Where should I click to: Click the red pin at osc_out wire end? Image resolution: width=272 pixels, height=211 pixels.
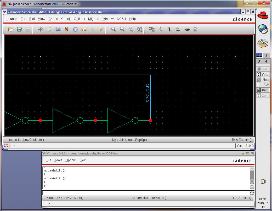point(150,120)
